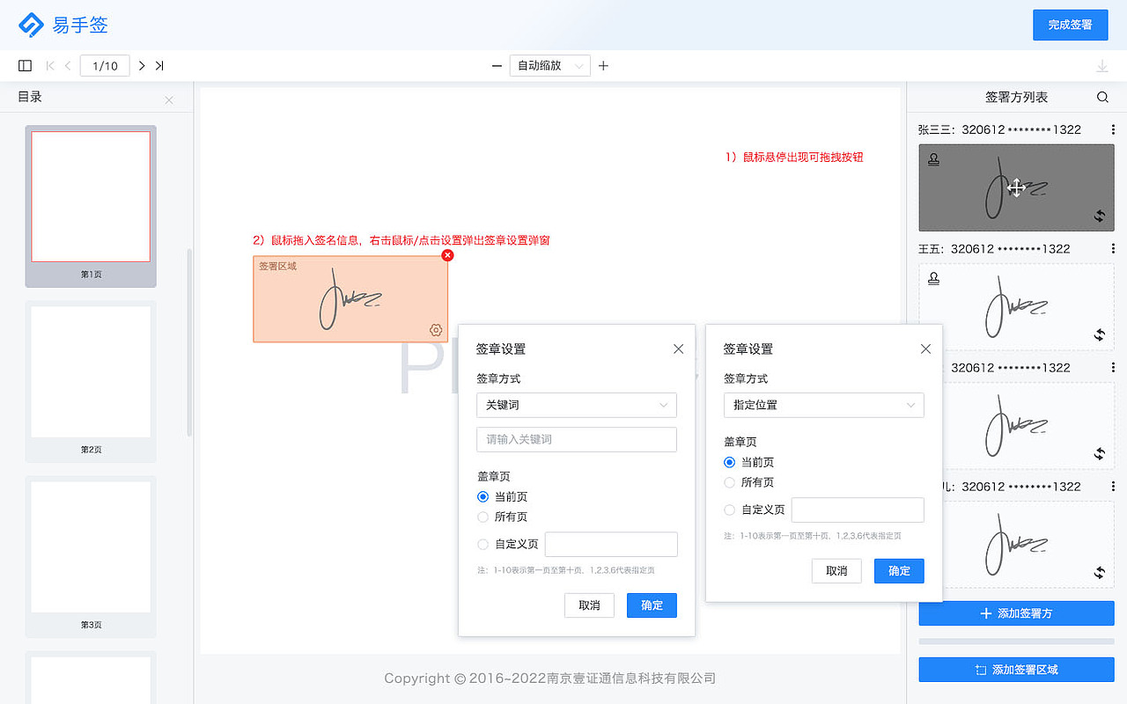Click the zoom out minus icon
The height and width of the screenshot is (704, 1127).
tap(497, 65)
